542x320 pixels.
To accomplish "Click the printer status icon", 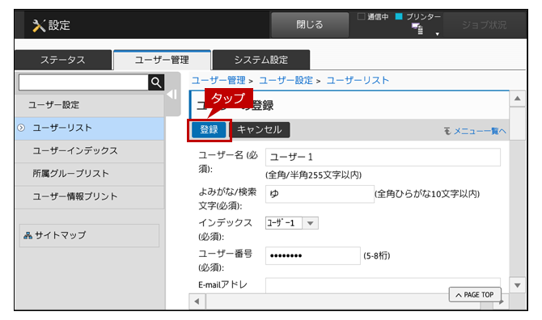I will click(417, 28).
